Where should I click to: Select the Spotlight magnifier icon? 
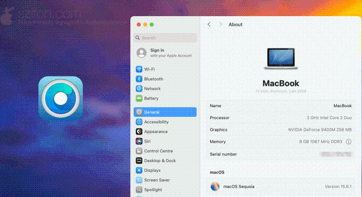139,189
